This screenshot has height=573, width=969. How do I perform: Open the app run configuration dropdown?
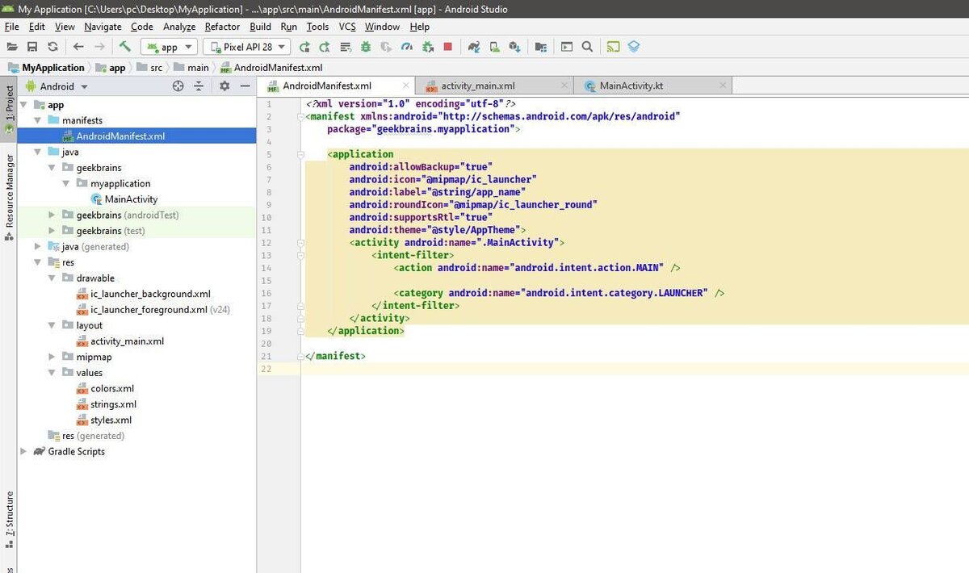[169, 47]
